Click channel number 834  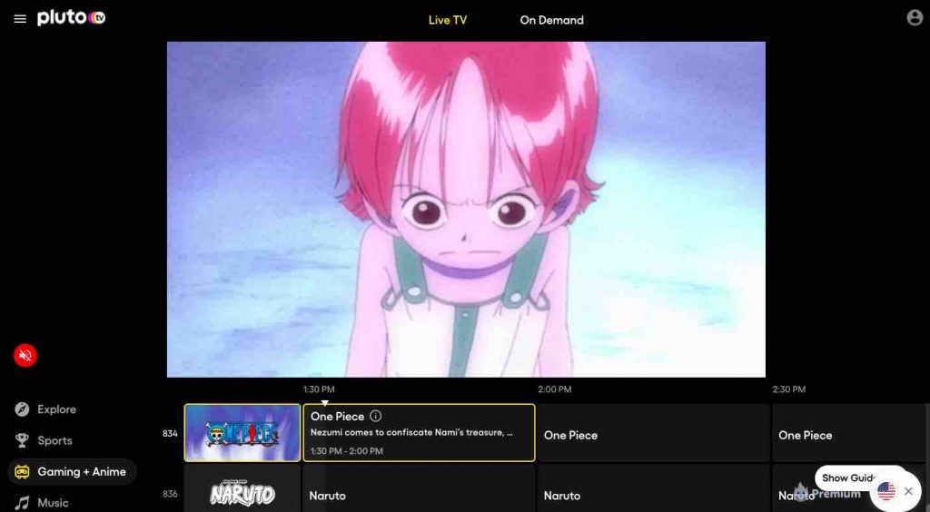coord(170,433)
